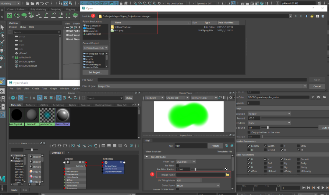The width and height of the screenshot is (329, 195).
Task: Click the Auto button next to Bound
Action: coord(324,128)
